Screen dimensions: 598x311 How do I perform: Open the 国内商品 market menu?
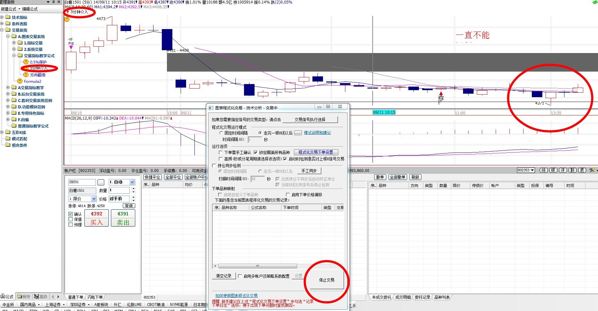click(30, 305)
